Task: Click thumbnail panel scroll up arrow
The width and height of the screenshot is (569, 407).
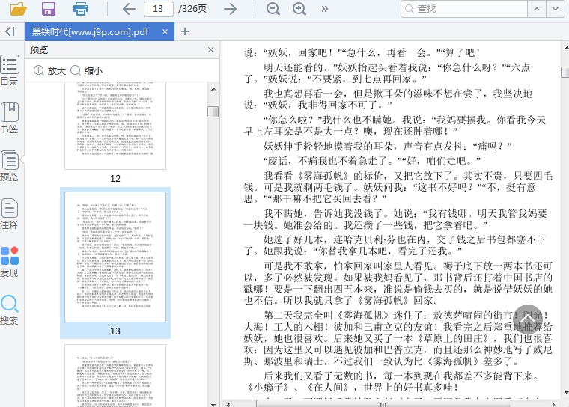Action: (x=213, y=89)
